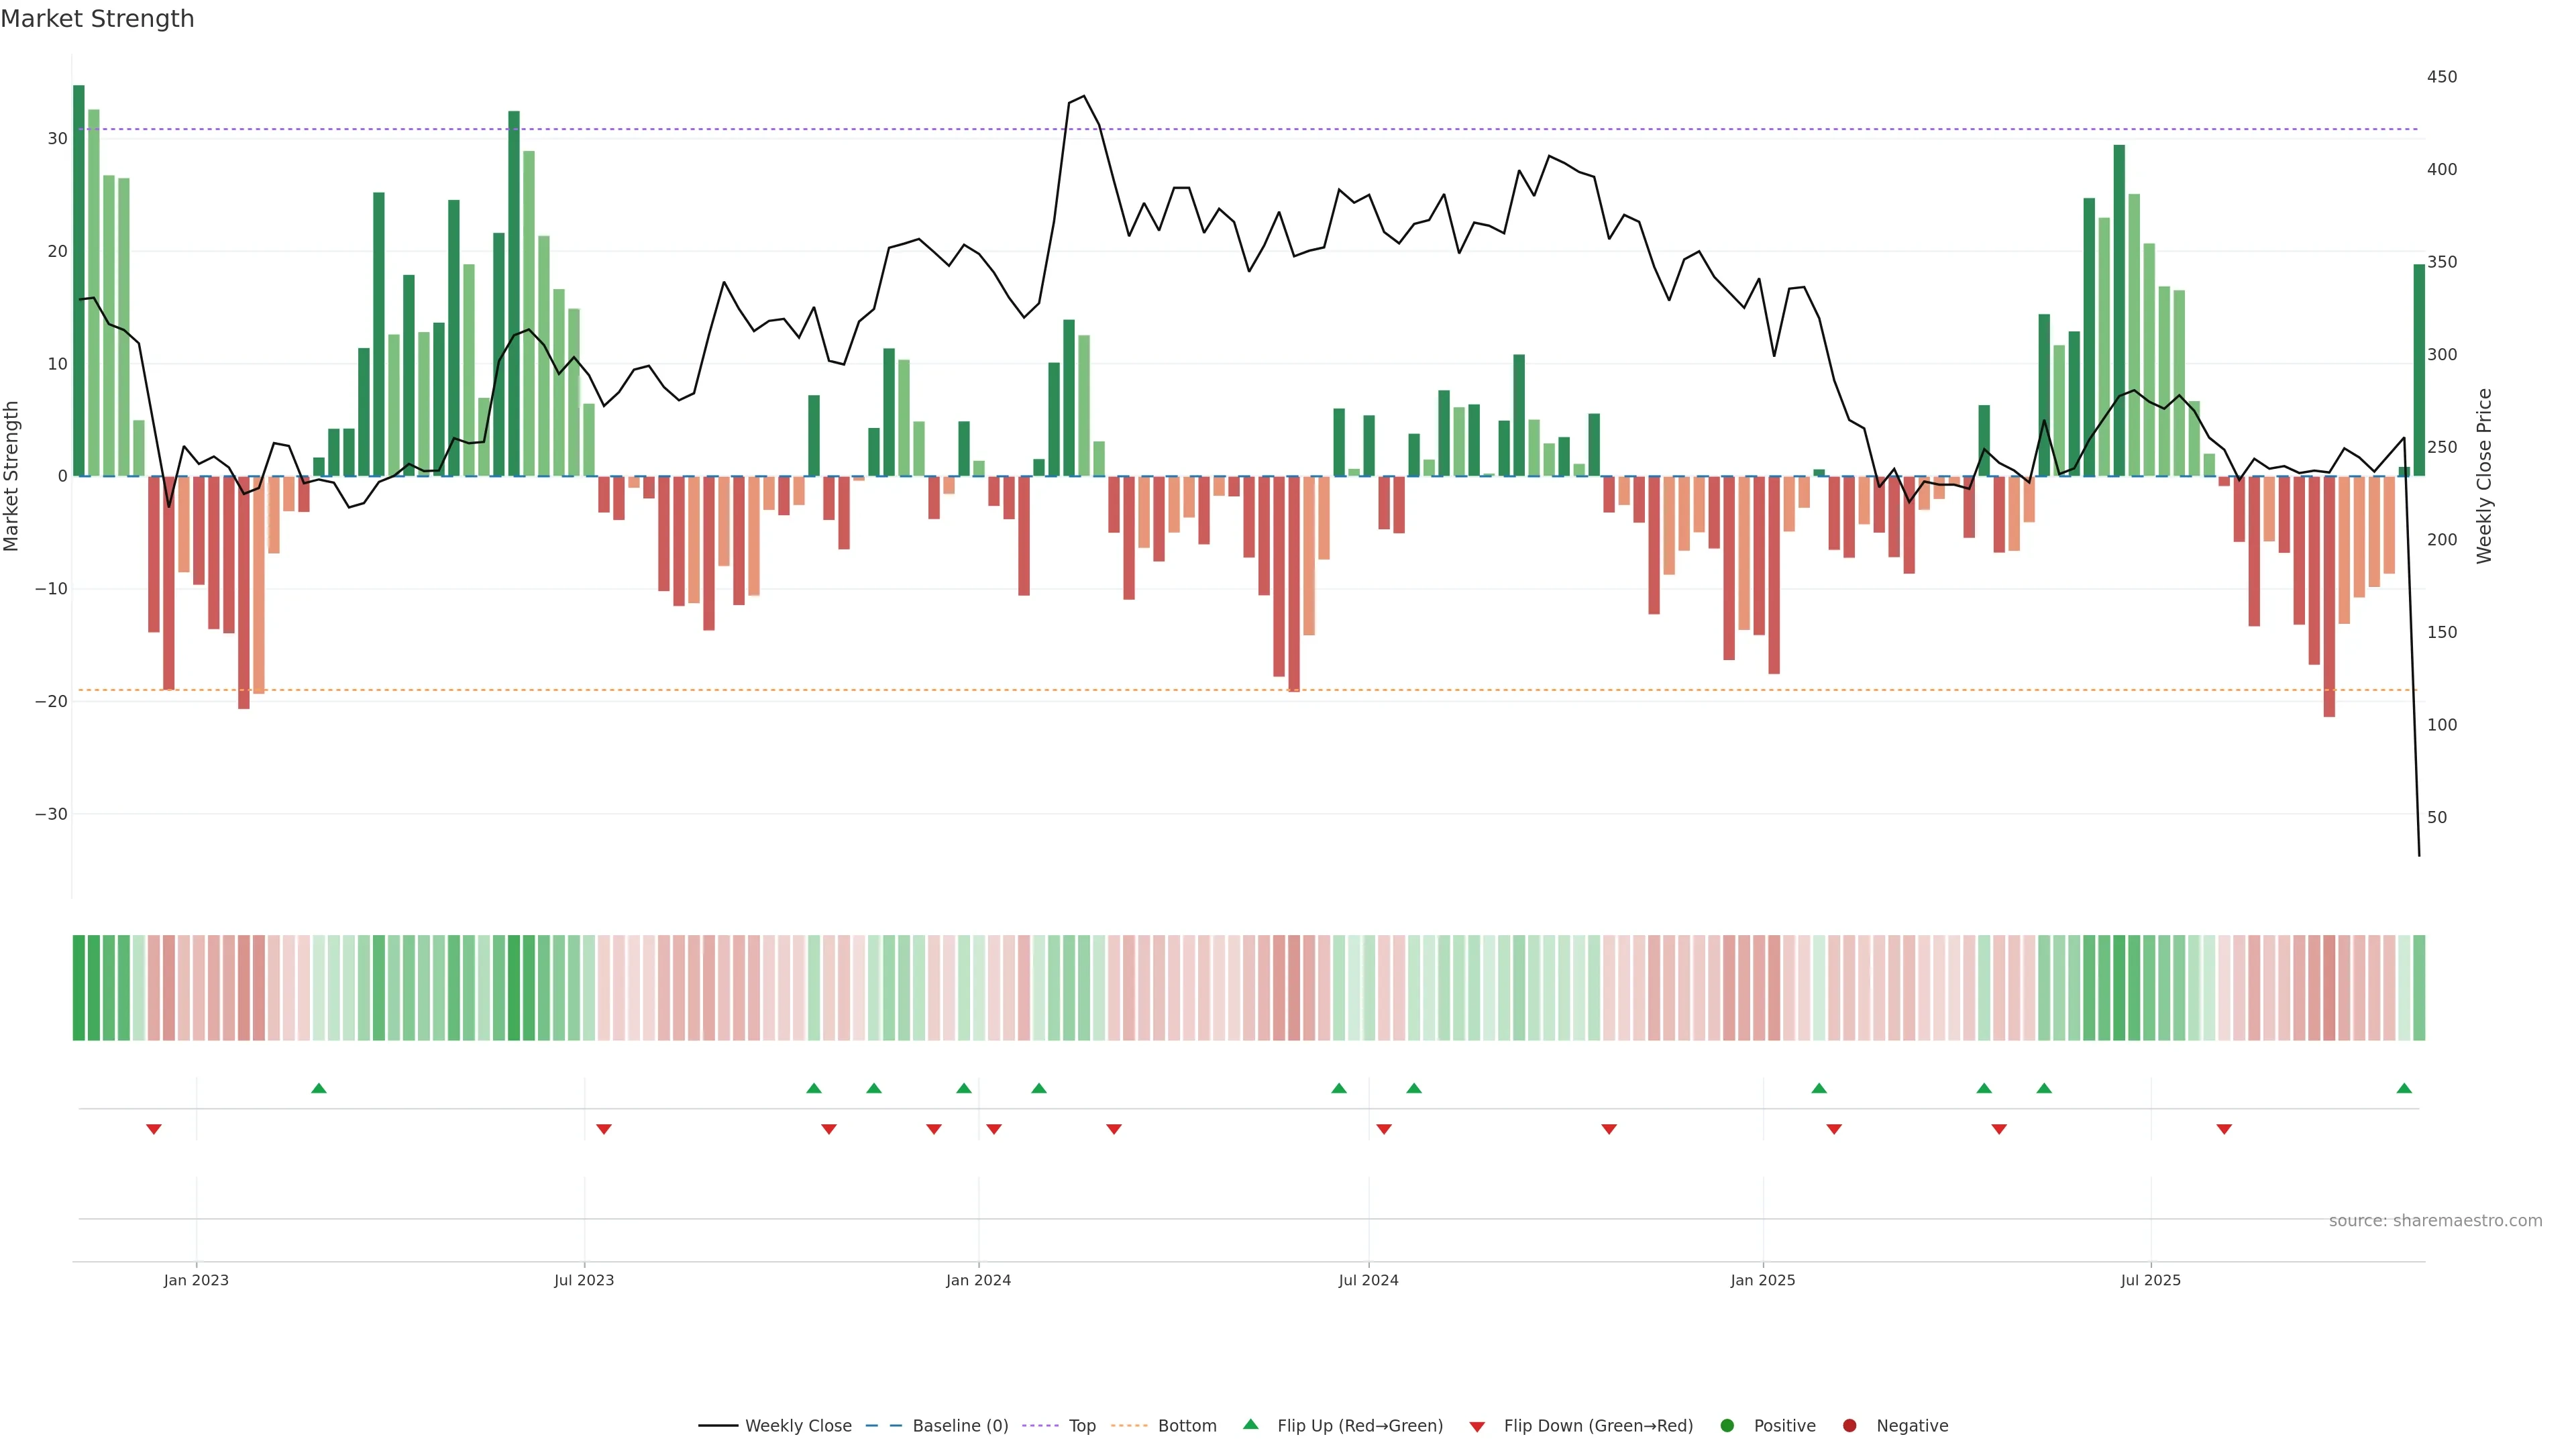Click the Weekly Close legend line icon
The height and width of the screenshot is (1449, 2576).
coord(718,1426)
